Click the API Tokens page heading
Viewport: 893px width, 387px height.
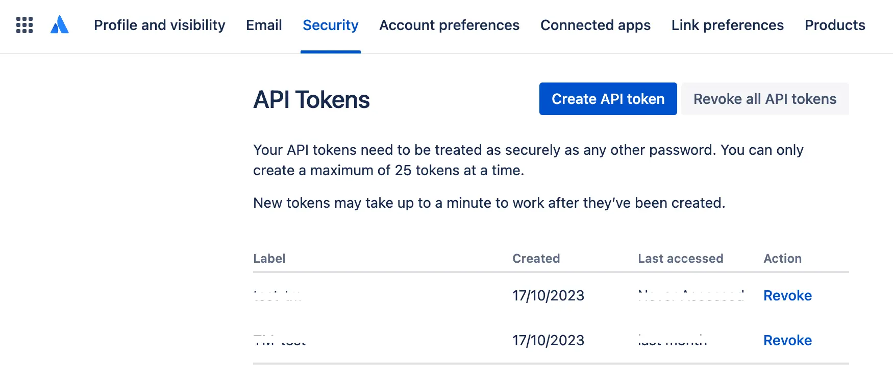click(x=311, y=99)
